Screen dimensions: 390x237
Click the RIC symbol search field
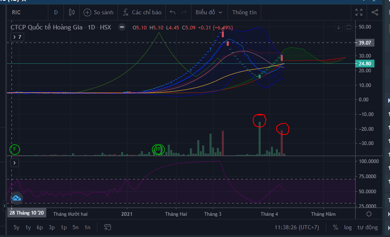[x=25, y=12]
